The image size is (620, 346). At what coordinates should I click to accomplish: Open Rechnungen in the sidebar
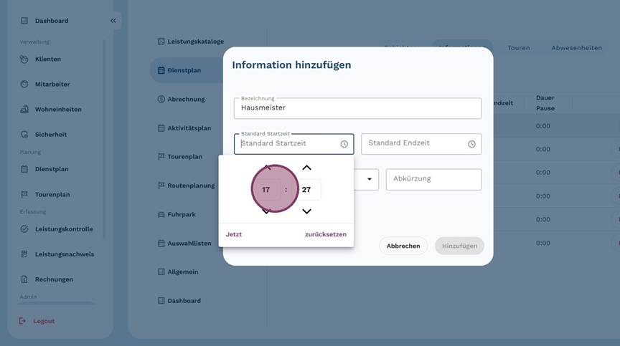click(54, 279)
